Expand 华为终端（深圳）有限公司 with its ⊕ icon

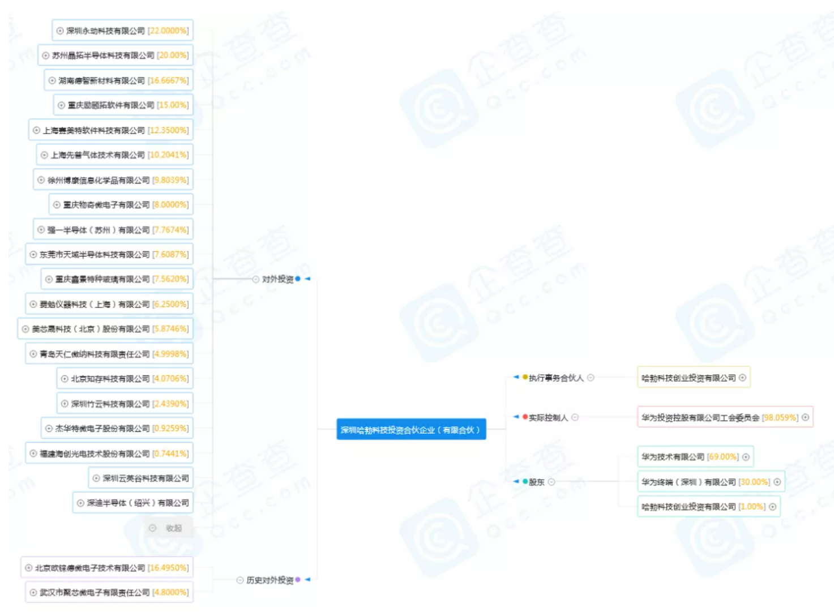click(x=777, y=482)
